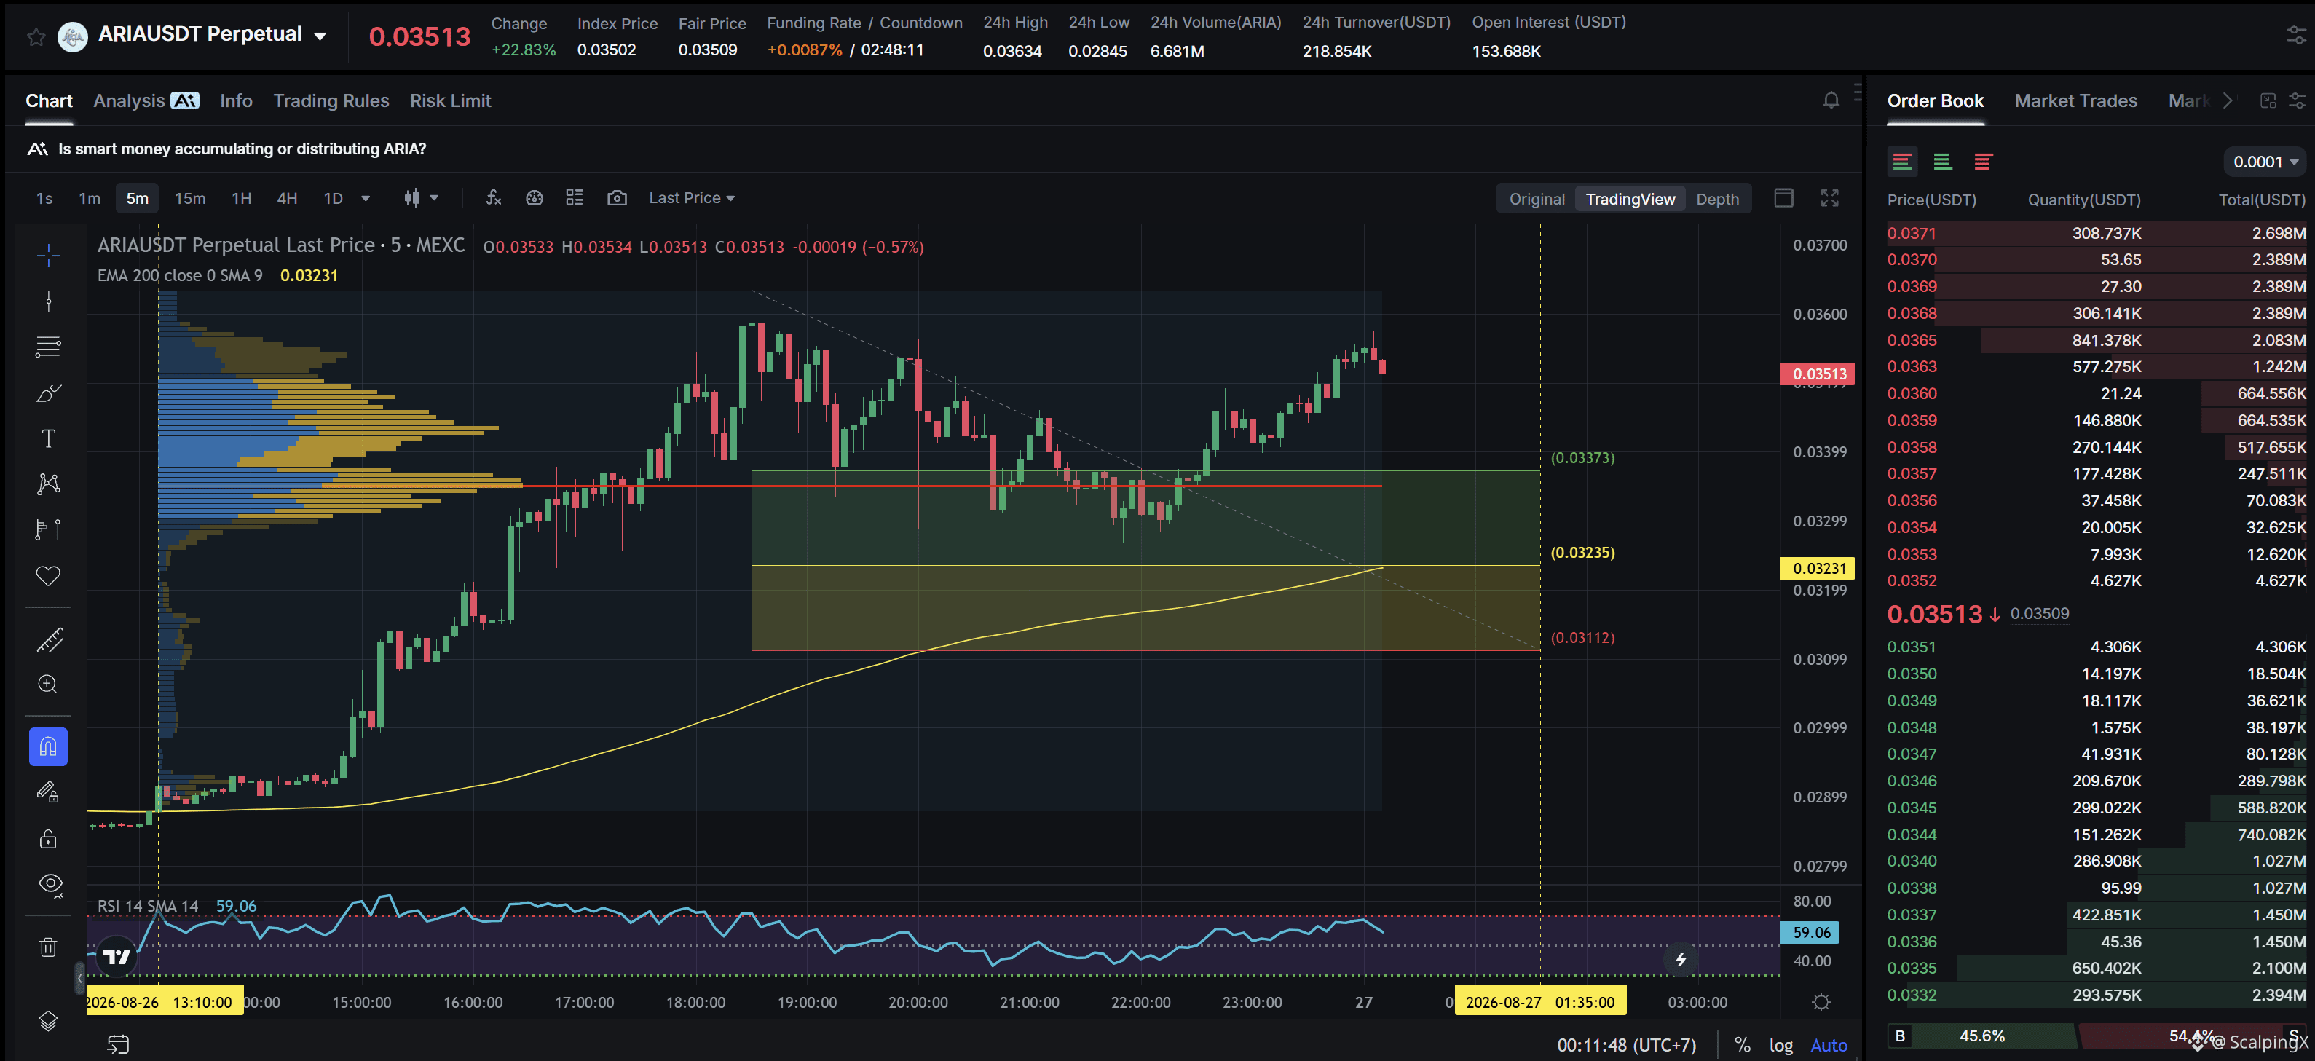This screenshot has height=1061, width=2315.
Task: Open the indicators fx menu
Action: point(494,197)
